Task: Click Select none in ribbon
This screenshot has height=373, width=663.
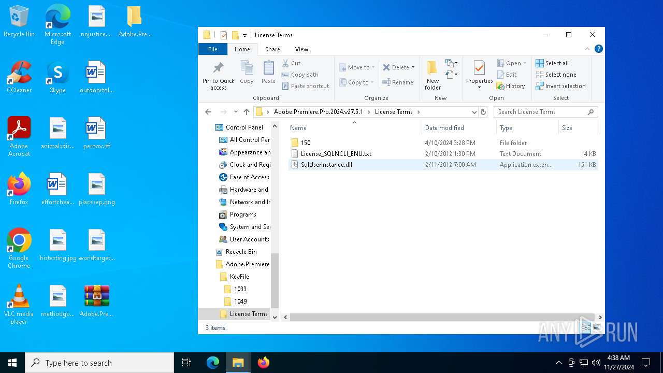Action: coord(556,75)
